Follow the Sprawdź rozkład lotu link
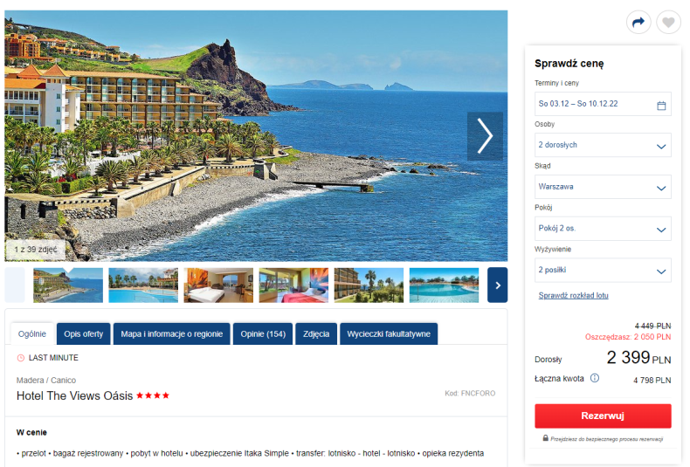The image size is (690, 467). (x=573, y=296)
